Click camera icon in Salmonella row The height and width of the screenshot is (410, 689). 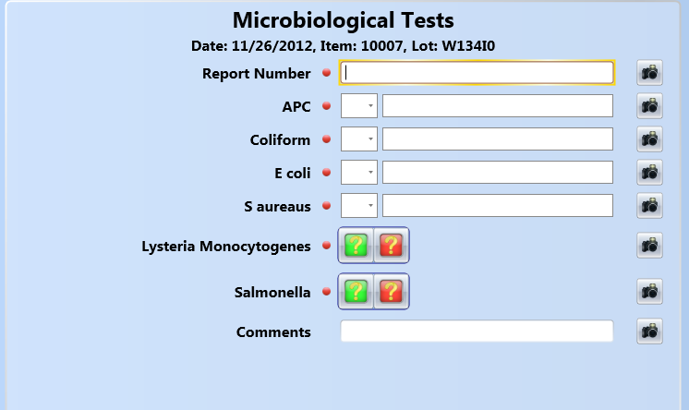[649, 292]
